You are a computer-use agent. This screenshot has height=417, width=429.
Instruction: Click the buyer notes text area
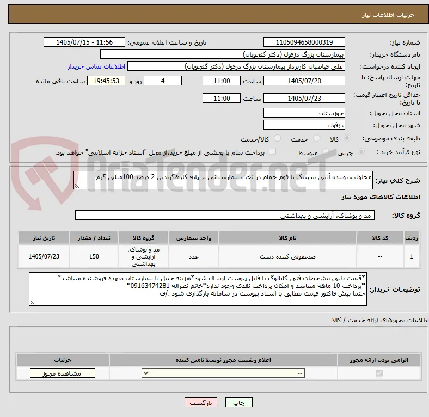point(198,289)
